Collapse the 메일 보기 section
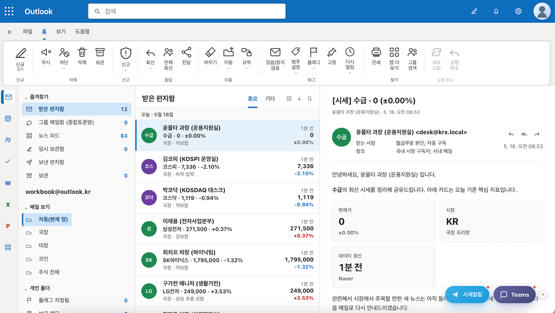555x313 pixels. tap(26, 207)
